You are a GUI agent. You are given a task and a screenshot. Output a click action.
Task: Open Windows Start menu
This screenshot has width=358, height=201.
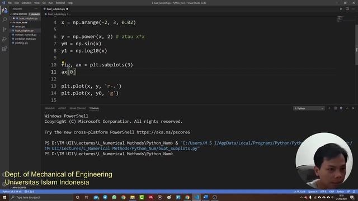click(4, 197)
